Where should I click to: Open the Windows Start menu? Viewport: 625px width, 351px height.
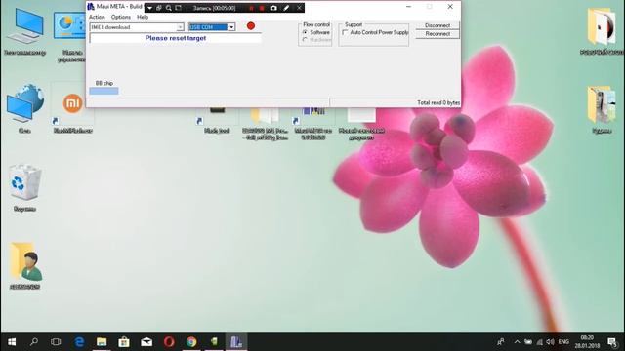click(12, 342)
